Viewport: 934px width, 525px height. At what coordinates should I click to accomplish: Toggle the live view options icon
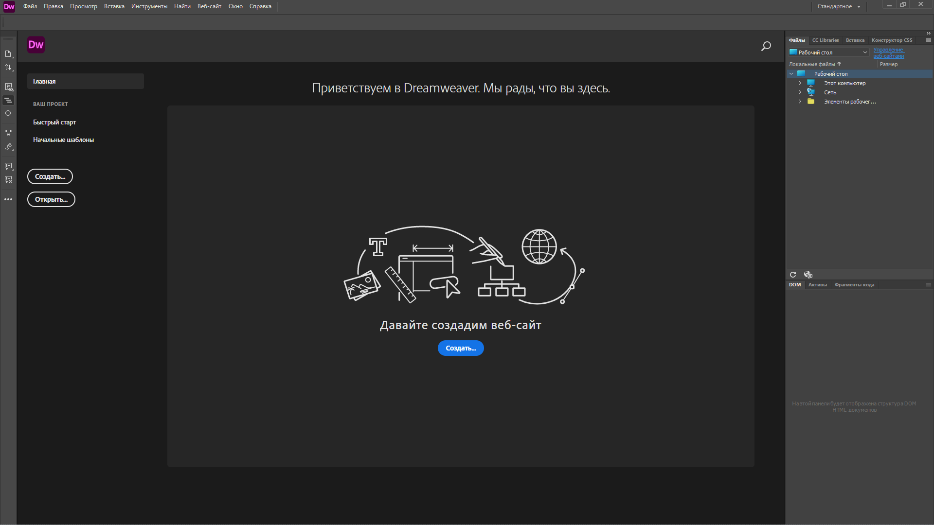[x=8, y=87]
